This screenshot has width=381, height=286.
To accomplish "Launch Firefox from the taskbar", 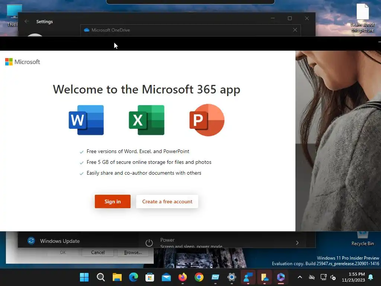I will point(182,277).
